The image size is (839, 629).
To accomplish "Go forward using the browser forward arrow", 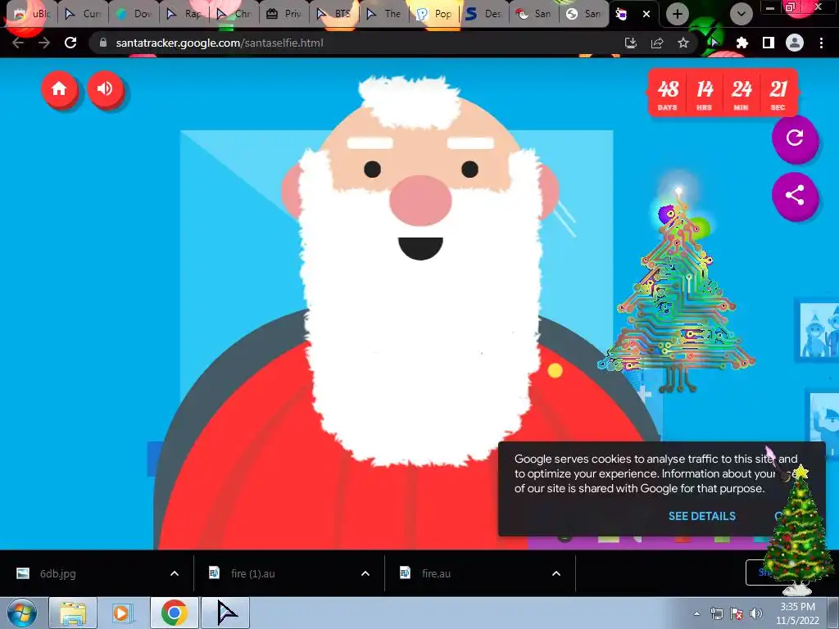I will click(44, 43).
